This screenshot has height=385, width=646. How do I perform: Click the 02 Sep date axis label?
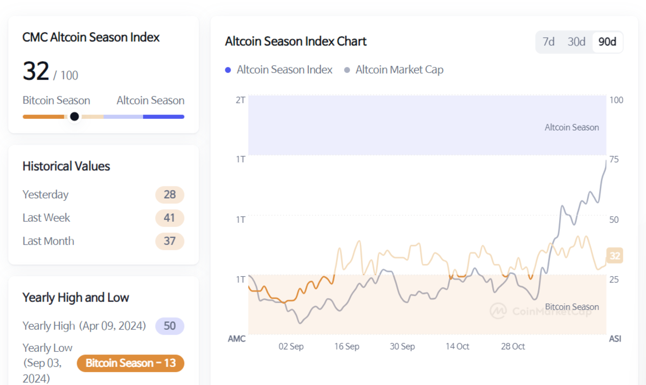(291, 346)
